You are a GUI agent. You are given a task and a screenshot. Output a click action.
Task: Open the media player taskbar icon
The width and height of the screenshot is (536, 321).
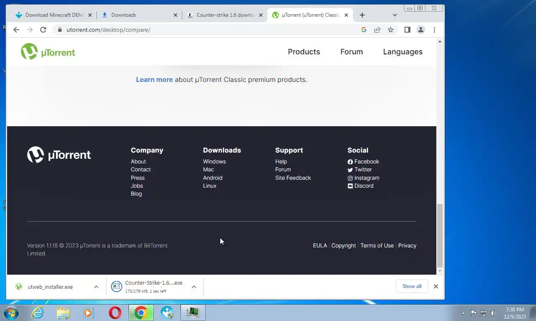pyautogui.click(x=88, y=313)
